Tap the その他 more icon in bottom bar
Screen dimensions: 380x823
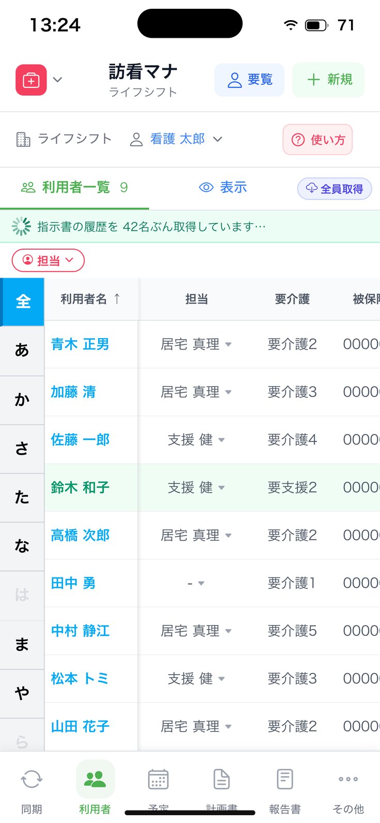point(348,779)
